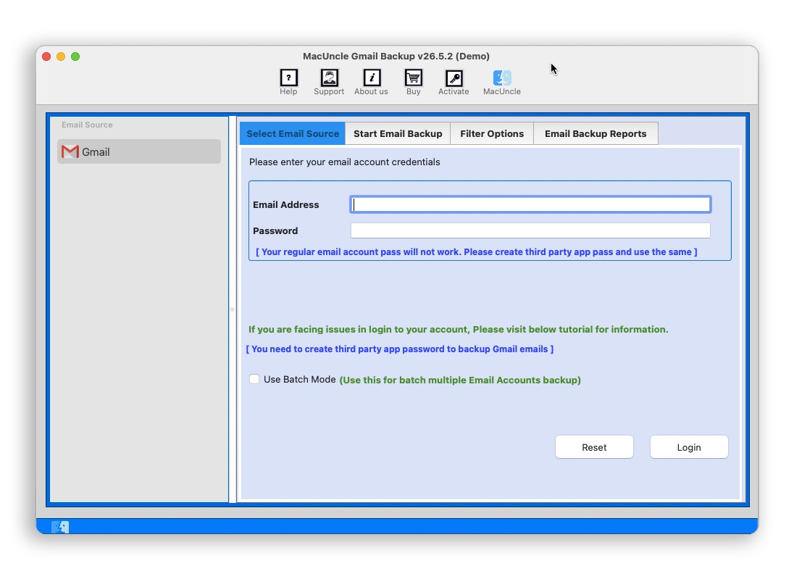Screen dimensions: 794x579
Task: Maximize window with green button
Action: tap(75, 57)
